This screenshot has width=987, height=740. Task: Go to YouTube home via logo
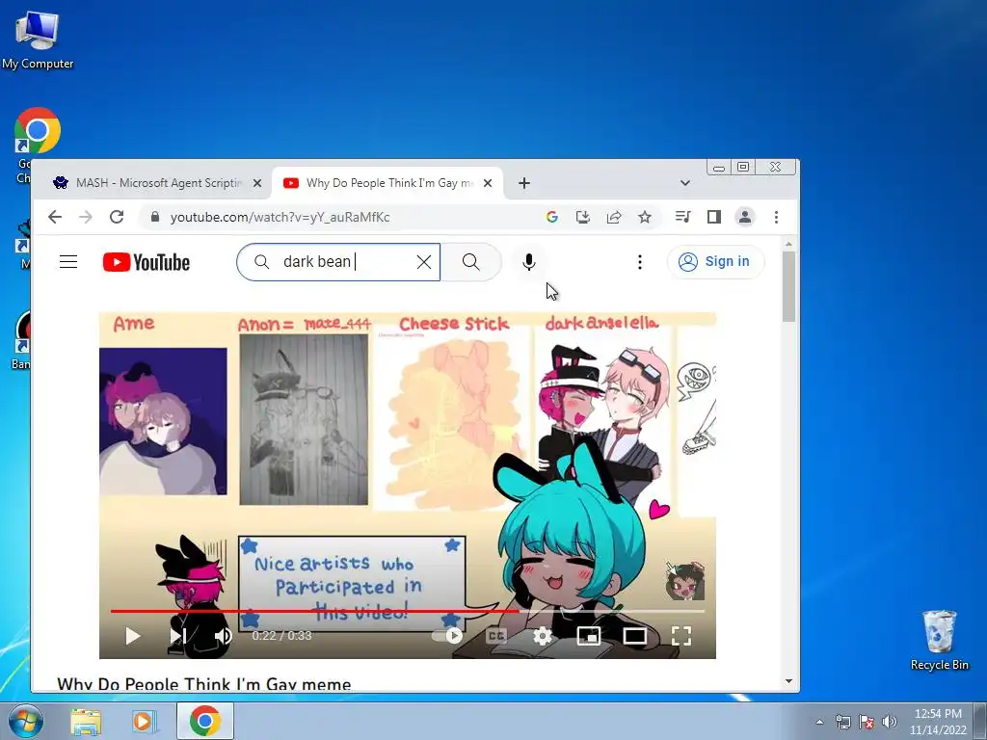tap(147, 262)
